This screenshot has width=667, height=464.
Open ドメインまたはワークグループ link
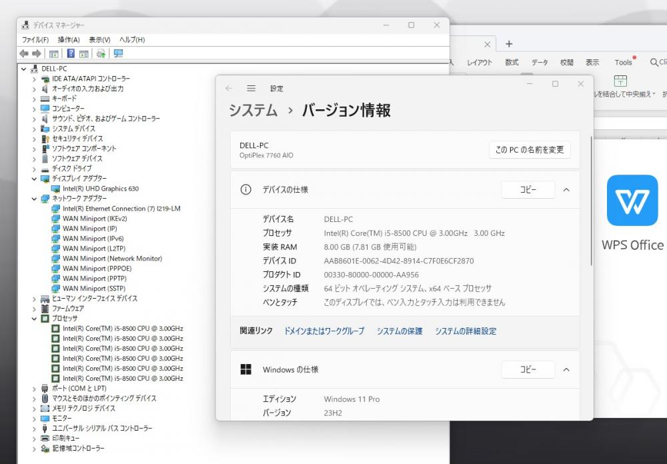pyautogui.click(x=324, y=331)
